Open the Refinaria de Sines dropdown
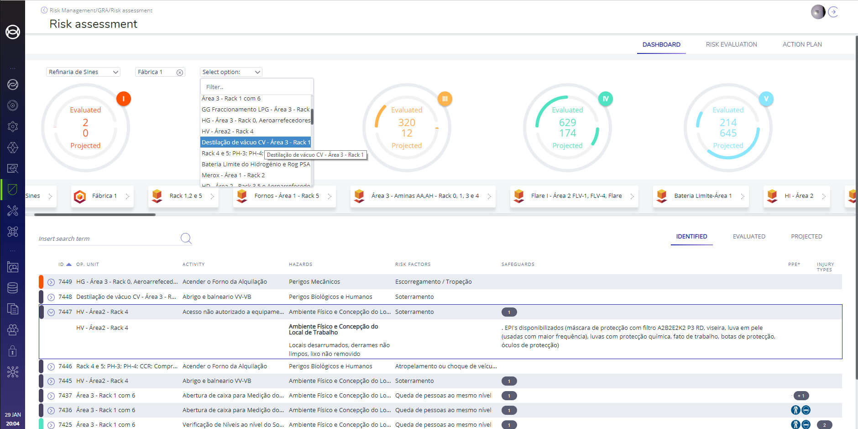 click(84, 72)
